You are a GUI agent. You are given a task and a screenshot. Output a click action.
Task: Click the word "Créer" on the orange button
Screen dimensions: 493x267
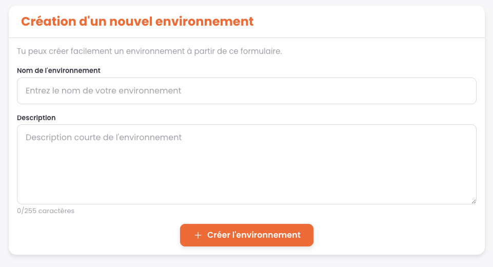[218, 235]
